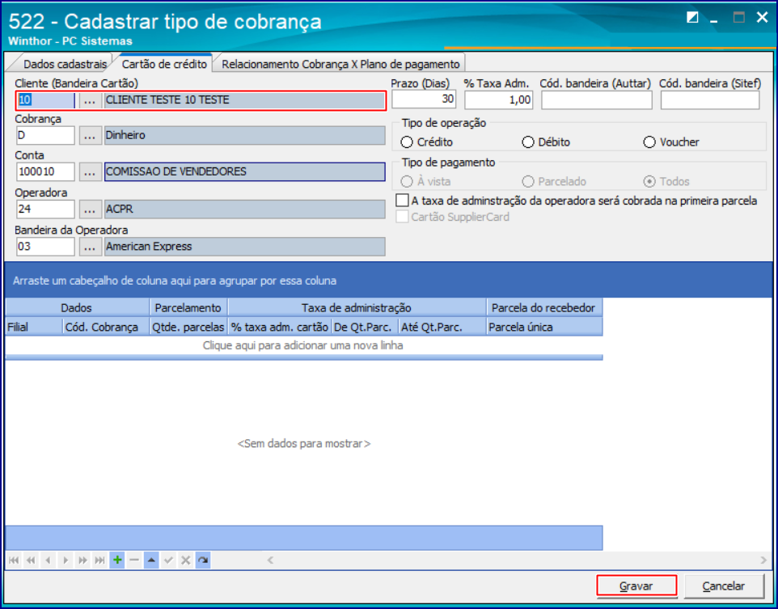
Task: Select Crédito operation type
Action: click(427, 142)
